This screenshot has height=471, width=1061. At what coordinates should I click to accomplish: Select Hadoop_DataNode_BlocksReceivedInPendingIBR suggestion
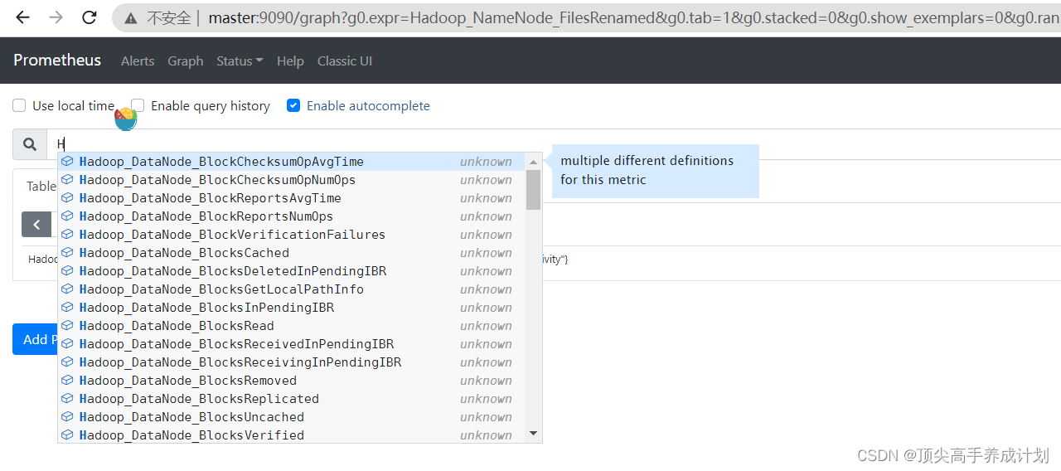coord(292,344)
